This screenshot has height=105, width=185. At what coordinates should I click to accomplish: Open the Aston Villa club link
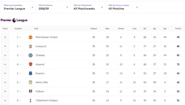coord(42,82)
